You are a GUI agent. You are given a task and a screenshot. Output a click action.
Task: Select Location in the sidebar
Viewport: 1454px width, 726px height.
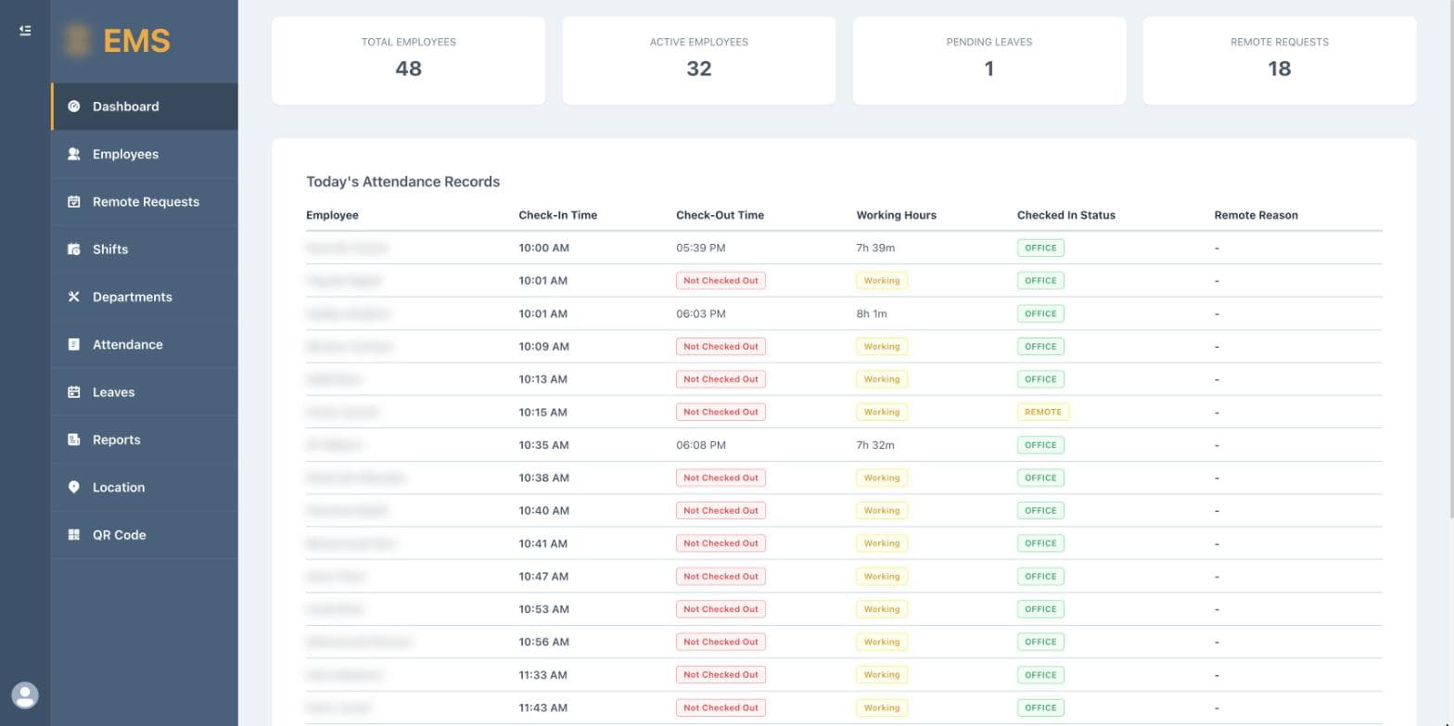[x=145, y=487]
